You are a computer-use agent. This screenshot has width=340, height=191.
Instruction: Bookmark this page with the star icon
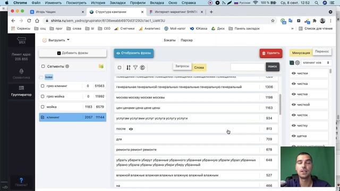273,21
